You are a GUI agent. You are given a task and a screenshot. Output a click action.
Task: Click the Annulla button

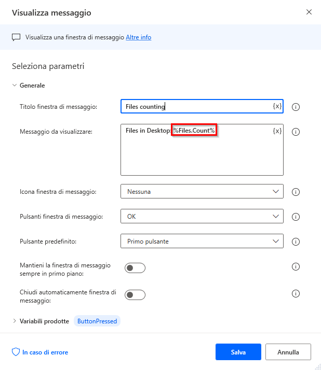tap(288, 352)
